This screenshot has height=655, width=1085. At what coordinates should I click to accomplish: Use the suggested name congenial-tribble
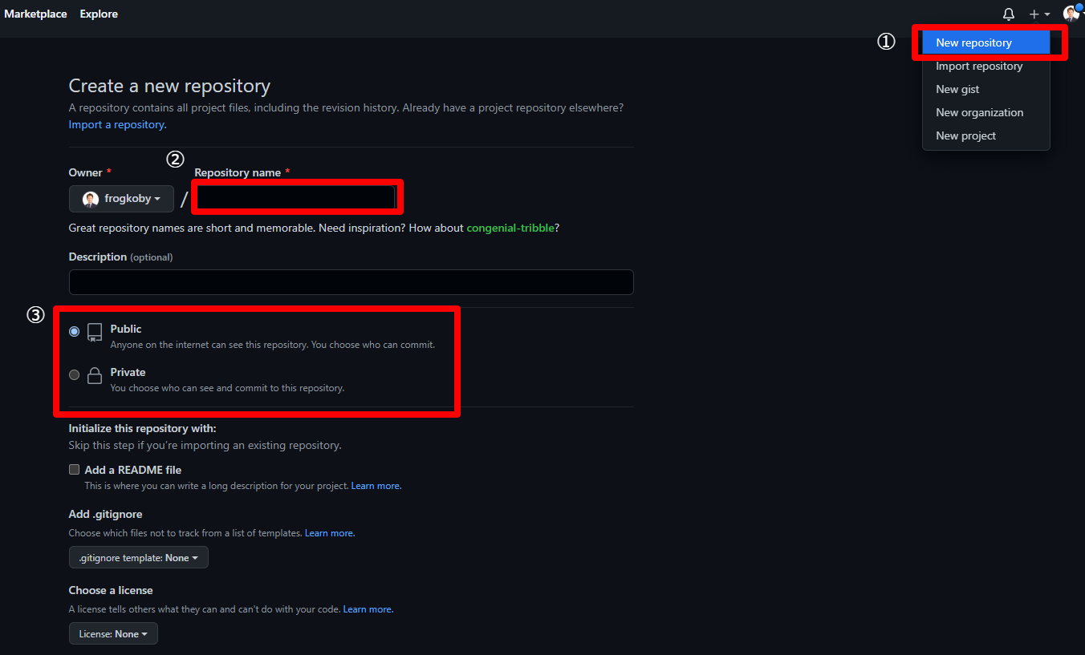click(510, 228)
